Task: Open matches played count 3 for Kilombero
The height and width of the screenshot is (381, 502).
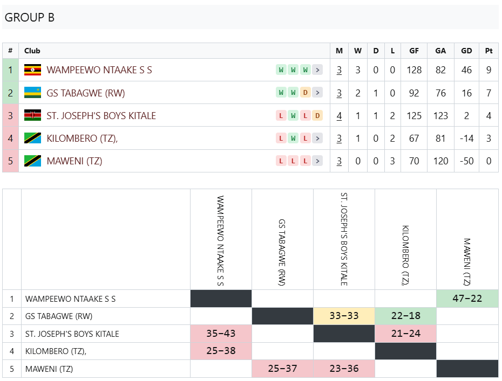Action: pyautogui.click(x=339, y=138)
